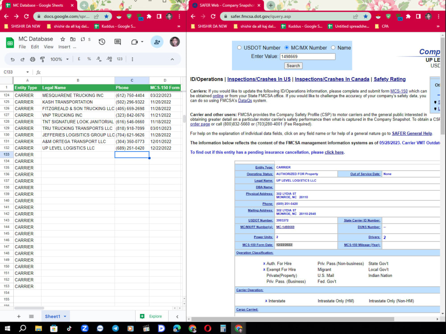Screen dimensions: 446x334
Task: Open Meet camera dropdown arrow
Action: point(142,42)
